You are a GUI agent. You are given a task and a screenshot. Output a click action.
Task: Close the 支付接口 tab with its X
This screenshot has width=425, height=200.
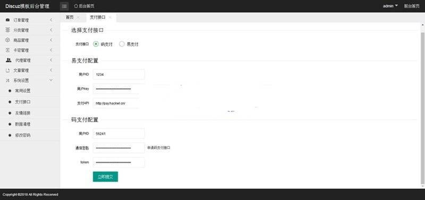click(110, 18)
